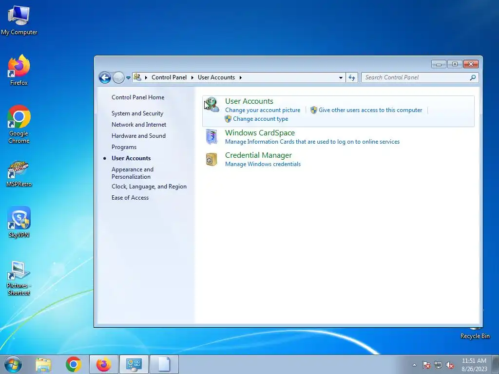Open System and Security category

click(x=137, y=113)
